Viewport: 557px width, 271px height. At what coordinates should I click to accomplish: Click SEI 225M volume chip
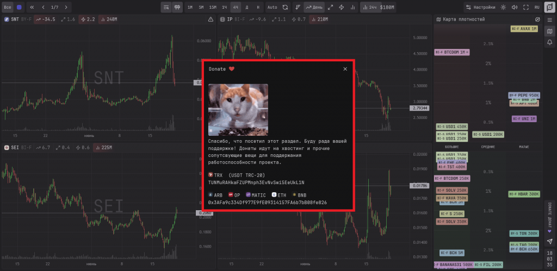tap(104, 148)
